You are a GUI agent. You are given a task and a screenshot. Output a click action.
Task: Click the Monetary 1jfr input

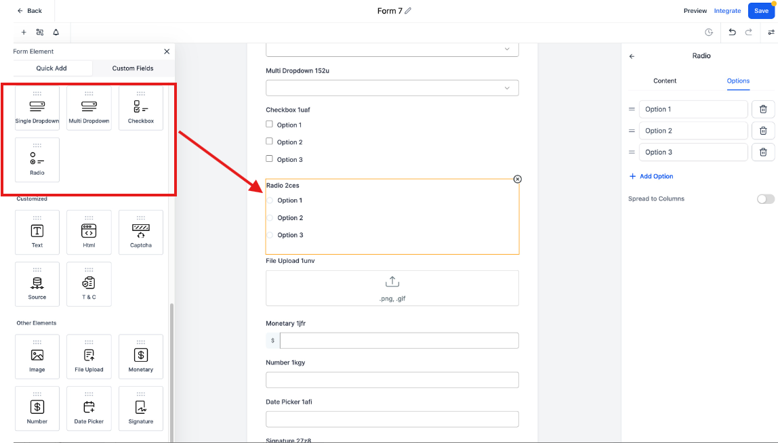pos(399,341)
